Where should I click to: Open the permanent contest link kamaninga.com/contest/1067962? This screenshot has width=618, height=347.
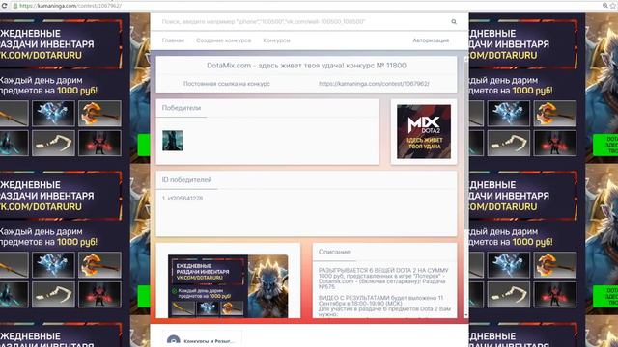tap(374, 84)
